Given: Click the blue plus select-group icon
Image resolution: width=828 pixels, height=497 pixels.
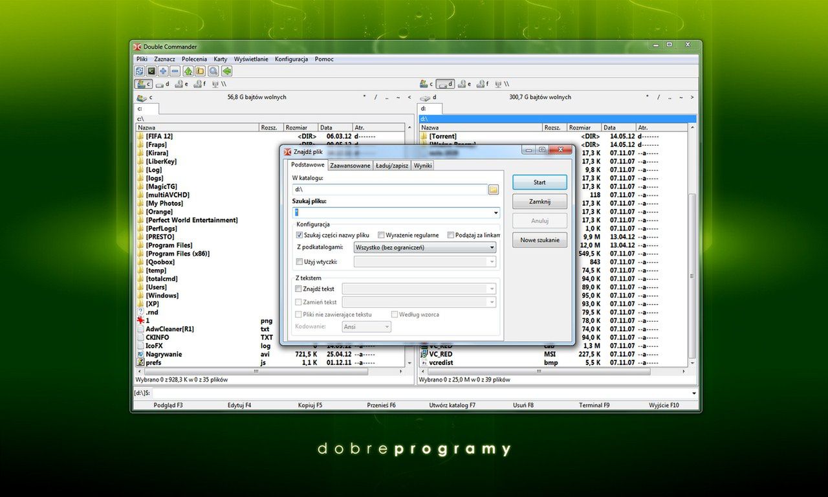Looking at the screenshot, I should coord(163,71).
